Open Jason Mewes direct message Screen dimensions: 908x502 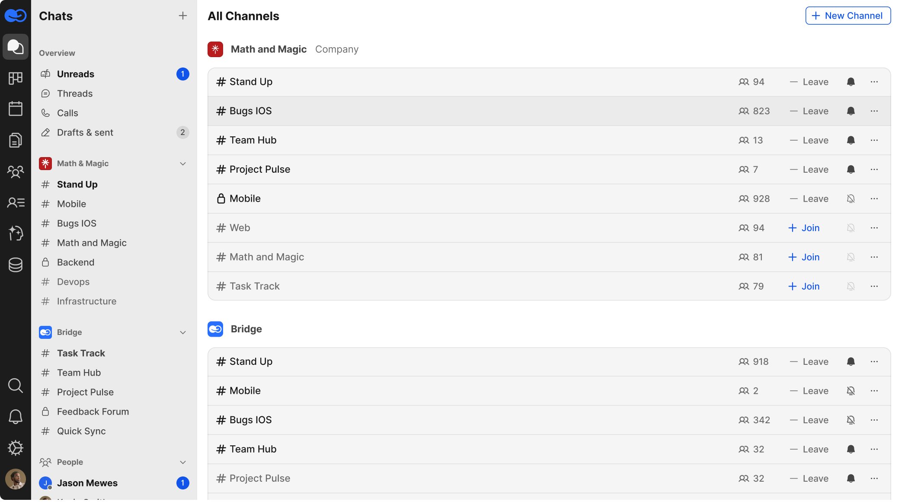click(87, 483)
